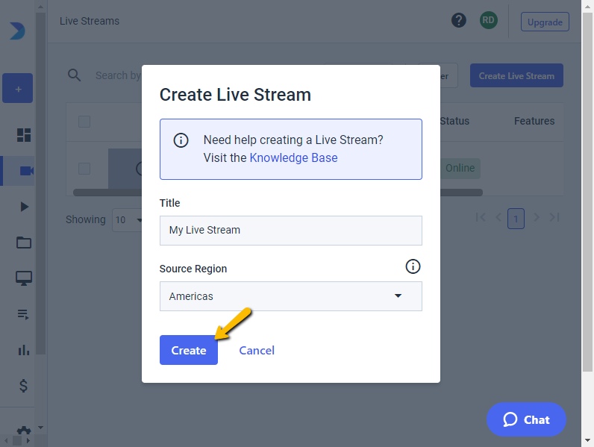Cancel the Create Live Stream dialog

(257, 351)
